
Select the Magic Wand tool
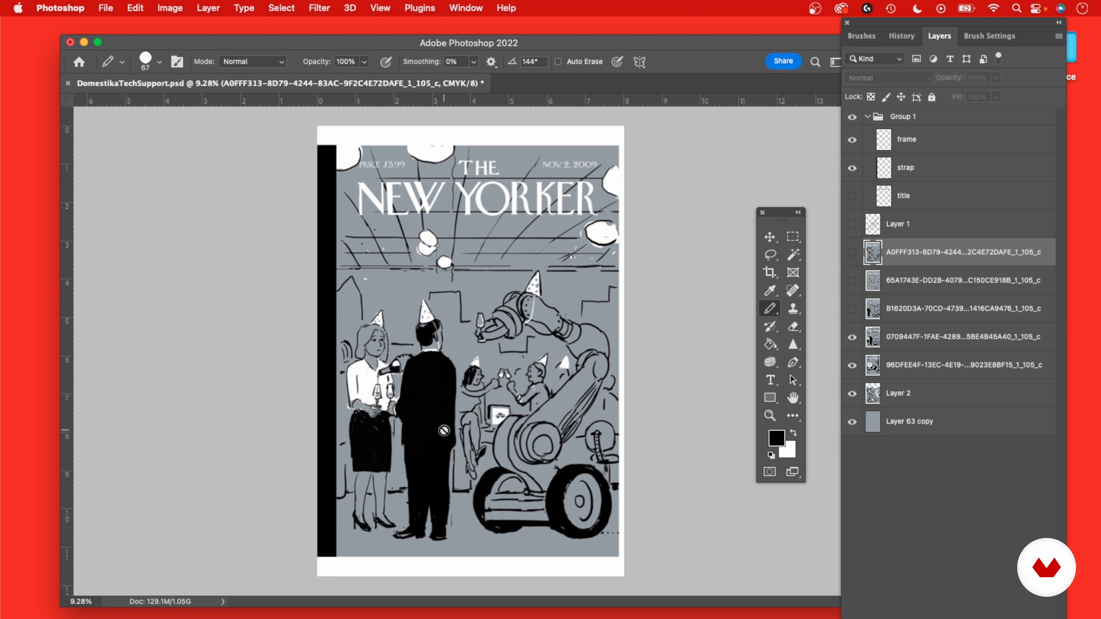coord(793,254)
